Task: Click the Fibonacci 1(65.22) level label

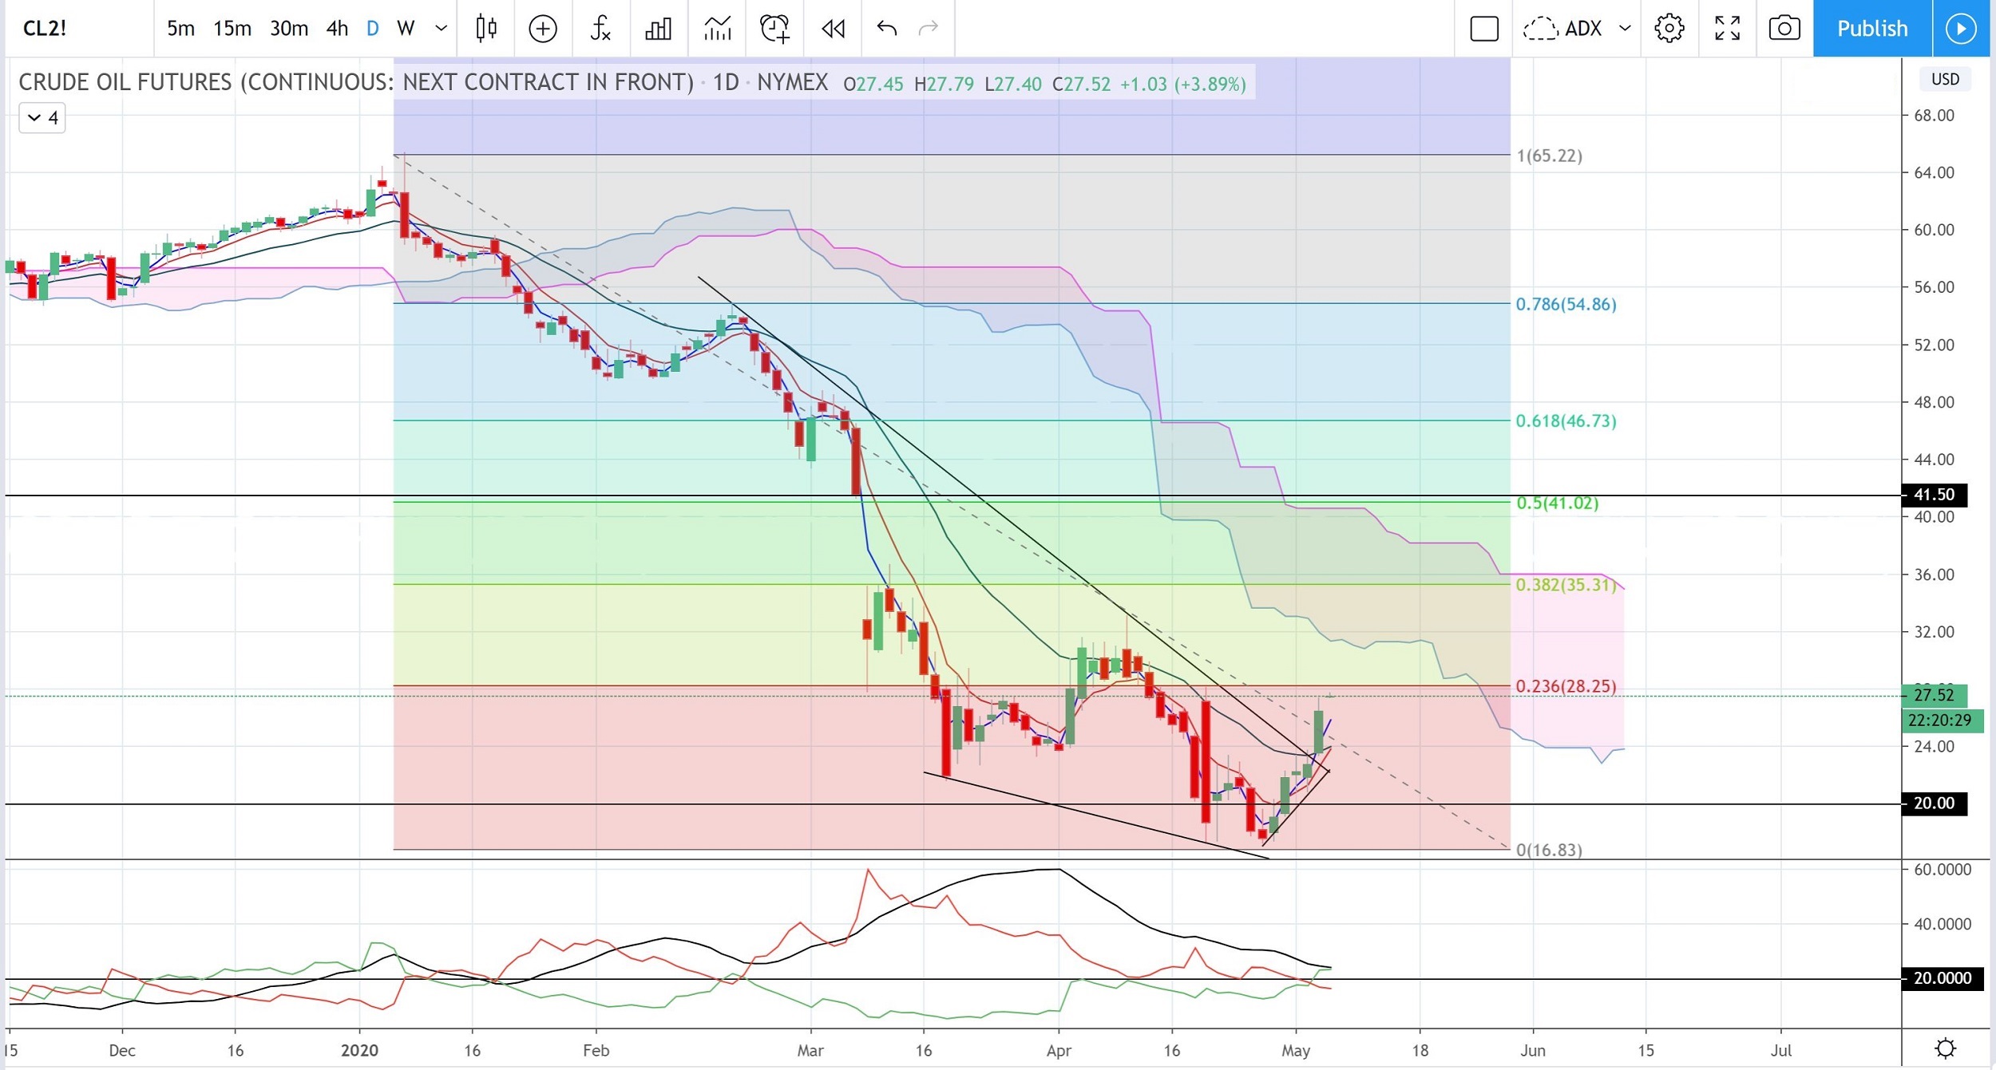Action: (1549, 156)
